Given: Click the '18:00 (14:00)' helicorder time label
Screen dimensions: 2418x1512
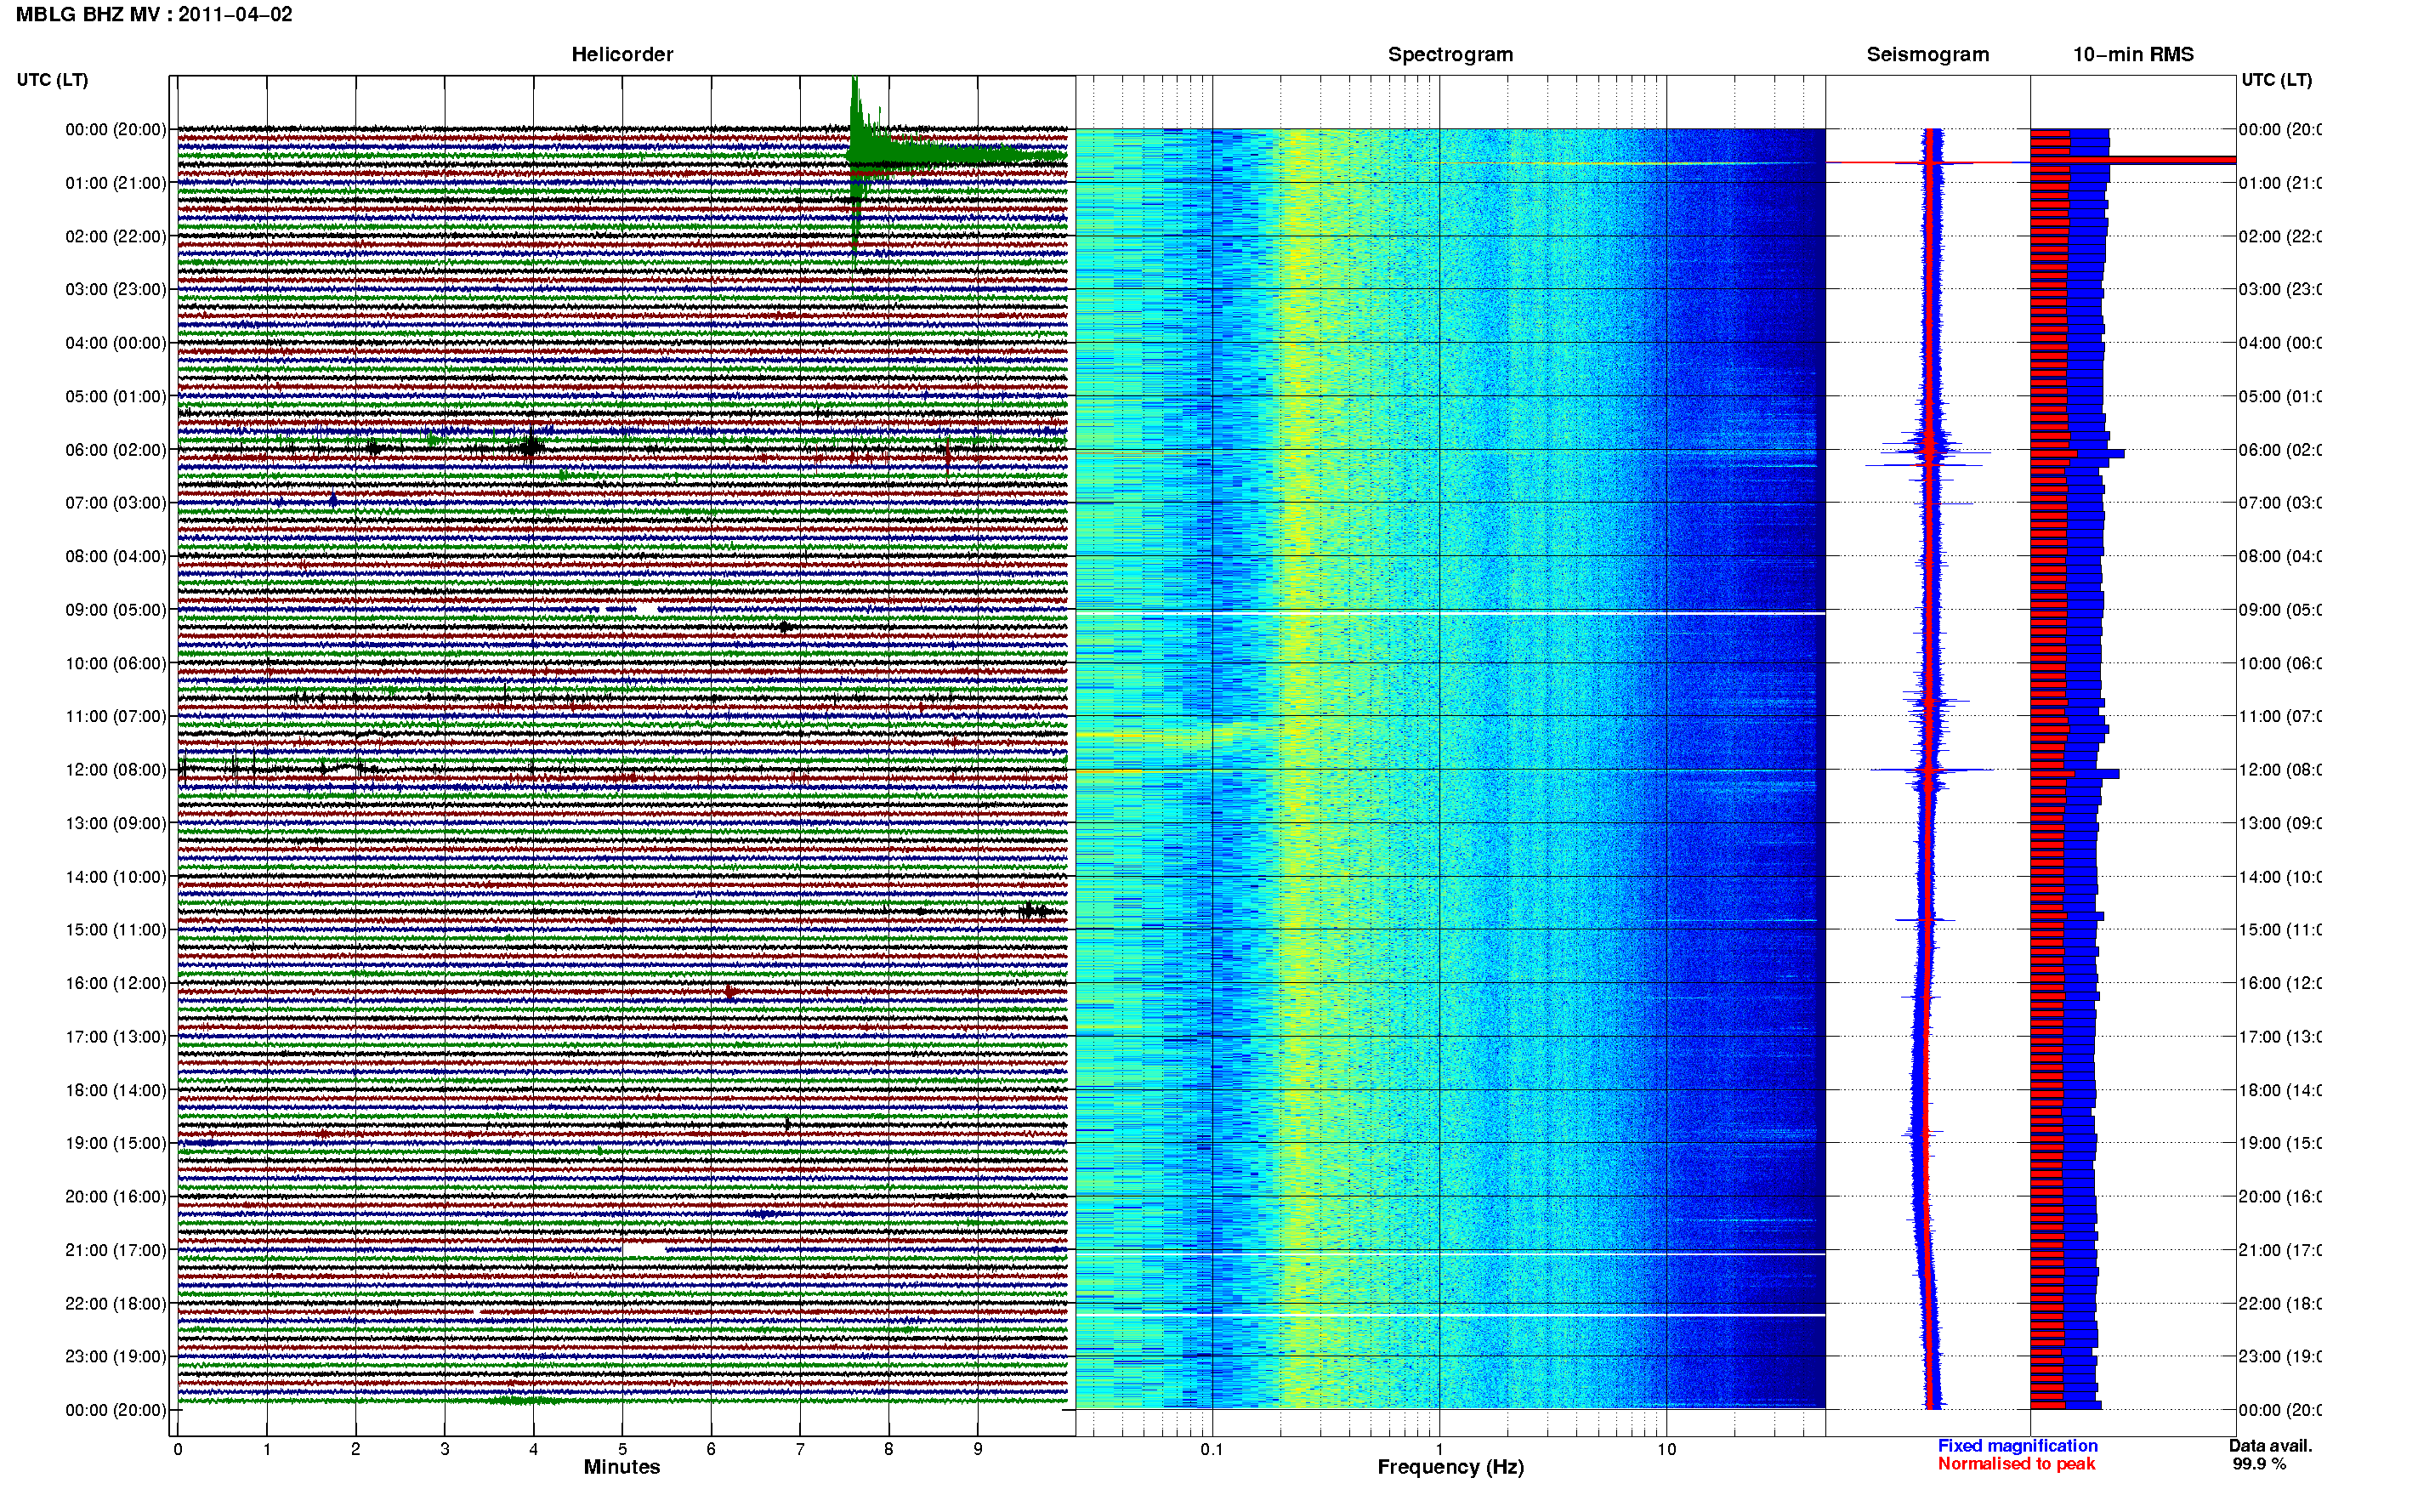Looking at the screenshot, I should tap(116, 1090).
